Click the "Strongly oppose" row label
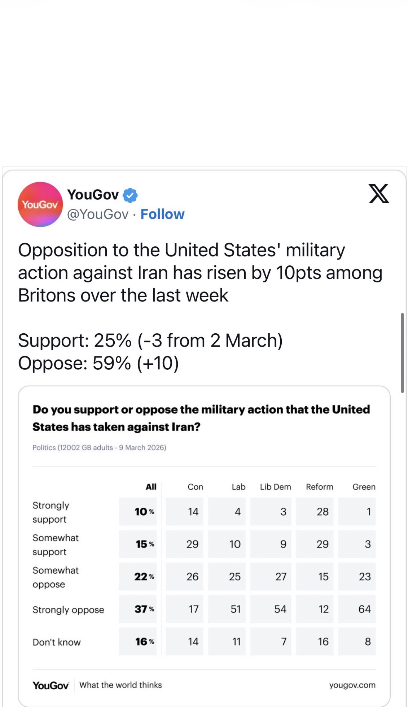408x707 pixels. pos(68,610)
